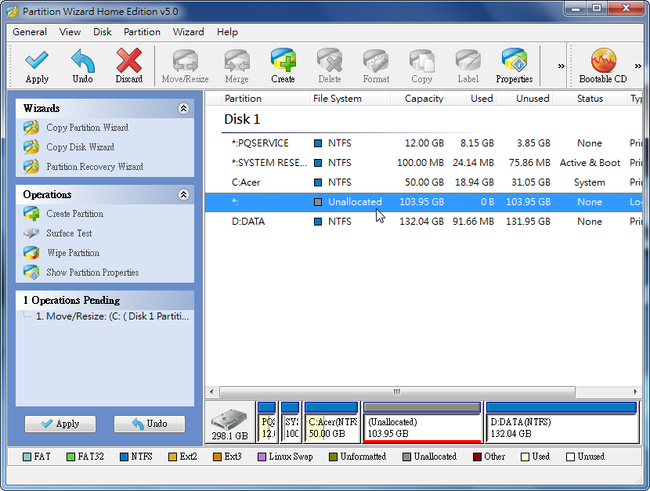
Task: Open the Wizard menu
Action: point(188,32)
